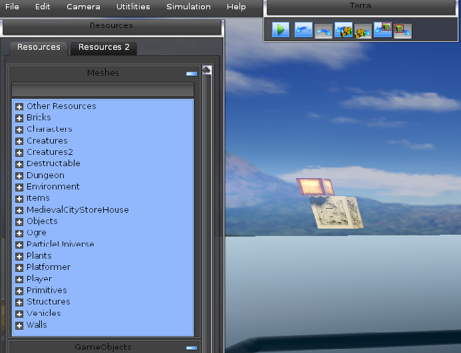Expand Other Resources node
Screen dimensions: 461x353
click(19, 106)
